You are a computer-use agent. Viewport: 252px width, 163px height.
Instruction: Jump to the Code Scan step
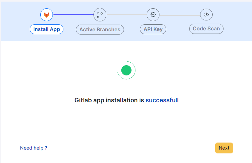(206, 29)
